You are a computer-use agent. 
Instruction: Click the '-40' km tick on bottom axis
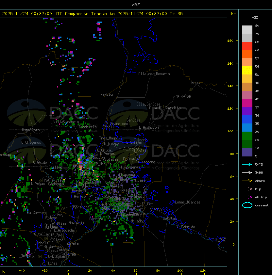click(22, 271)
